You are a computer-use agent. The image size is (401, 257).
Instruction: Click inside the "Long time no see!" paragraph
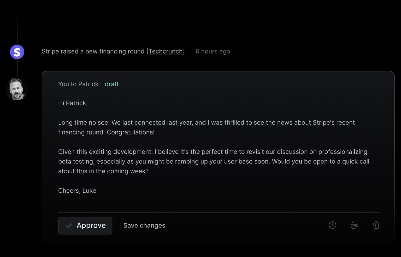pyautogui.click(x=206, y=127)
